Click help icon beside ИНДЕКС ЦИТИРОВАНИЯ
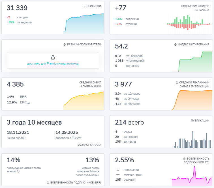 (176, 45)
